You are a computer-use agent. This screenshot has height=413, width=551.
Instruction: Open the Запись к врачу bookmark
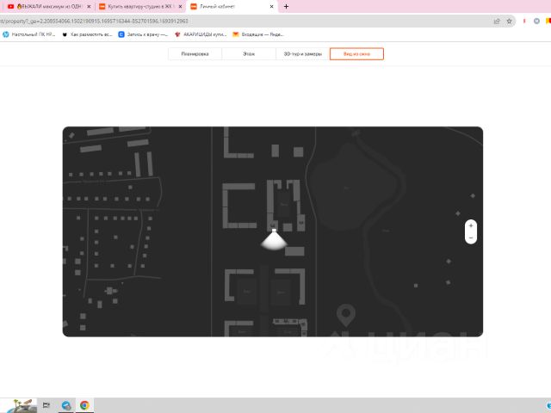[x=142, y=34]
